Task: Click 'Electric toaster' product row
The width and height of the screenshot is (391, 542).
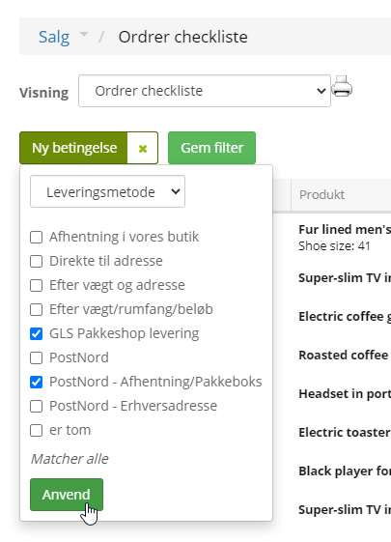Action: 345,433
